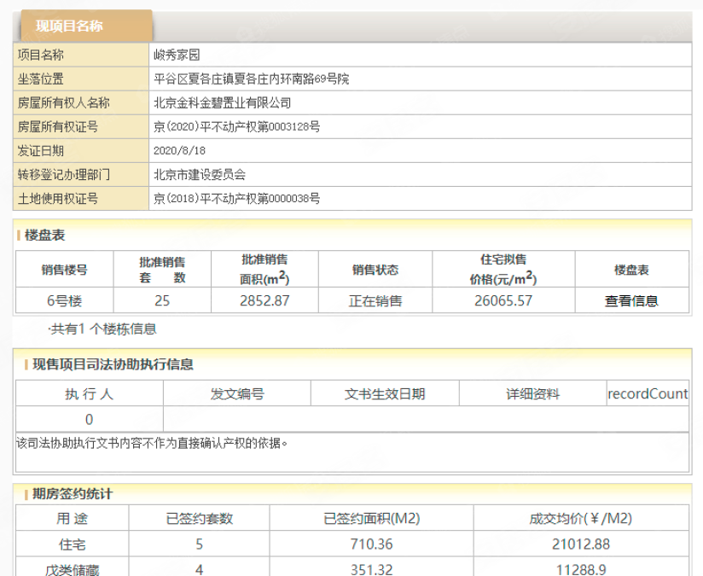
Task: Click the department value 北京市建设委员会
Action: tap(200, 175)
